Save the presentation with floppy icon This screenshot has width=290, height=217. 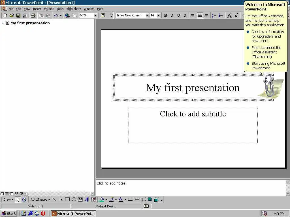point(18,16)
